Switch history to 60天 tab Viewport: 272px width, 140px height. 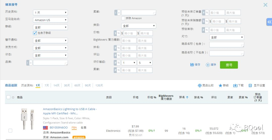tap(77, 85)
